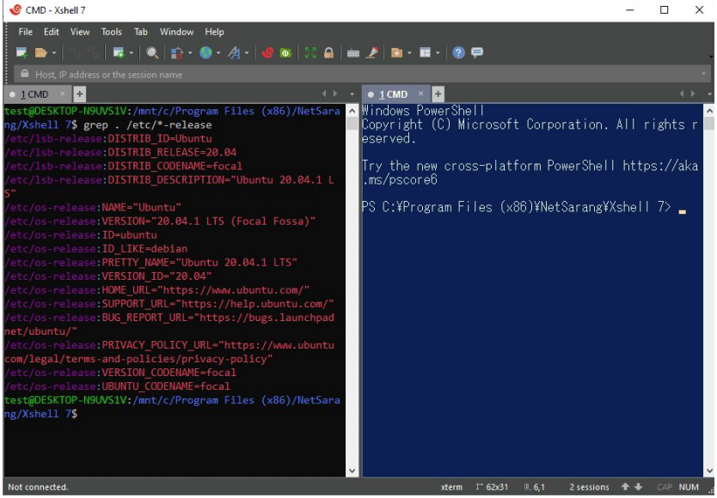Click the chat bubble feedback icon
This screenshot has height=498, width=717.
pos(477,52)
